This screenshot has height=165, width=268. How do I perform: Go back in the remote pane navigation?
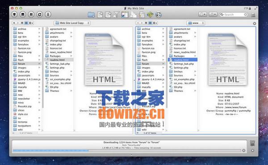[138, 23]
